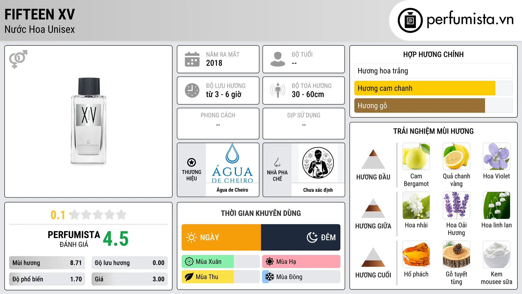Click the leaf icon beside Mùa Thu
The width and height of the screenshot is (522, 294).
tap(189, 277)
